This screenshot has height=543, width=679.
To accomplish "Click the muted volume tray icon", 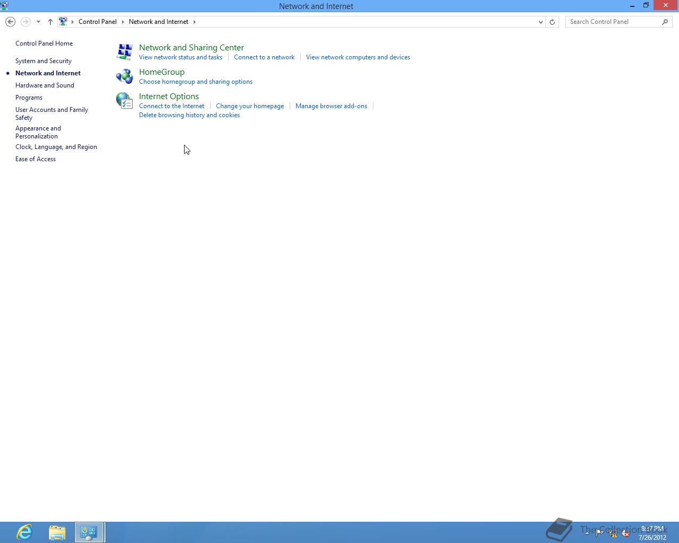I will pyautogui.click(x=625, y=533).
